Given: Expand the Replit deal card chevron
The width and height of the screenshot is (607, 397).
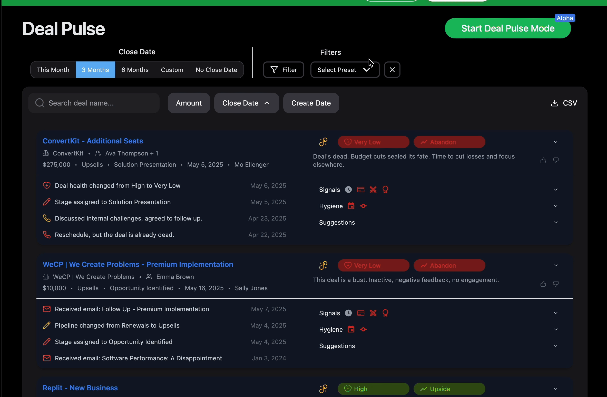Looking at the screenshot, I should pos(556,389).
